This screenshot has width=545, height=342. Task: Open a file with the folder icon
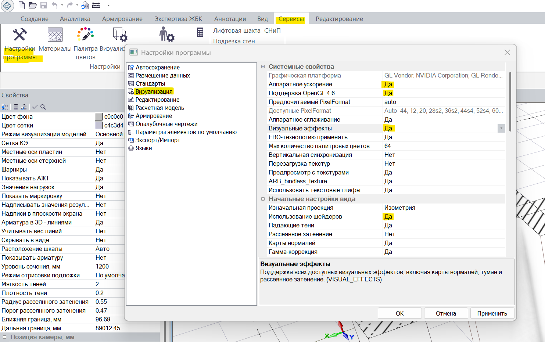point(33,5)
